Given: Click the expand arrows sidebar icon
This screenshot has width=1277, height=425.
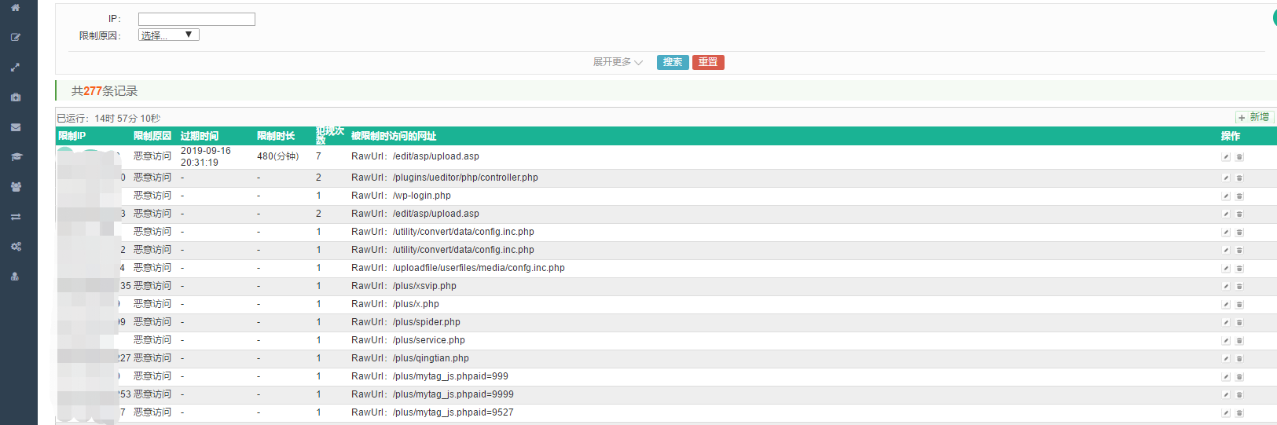Looking at the screenshot, I should [x=15, y=68].
